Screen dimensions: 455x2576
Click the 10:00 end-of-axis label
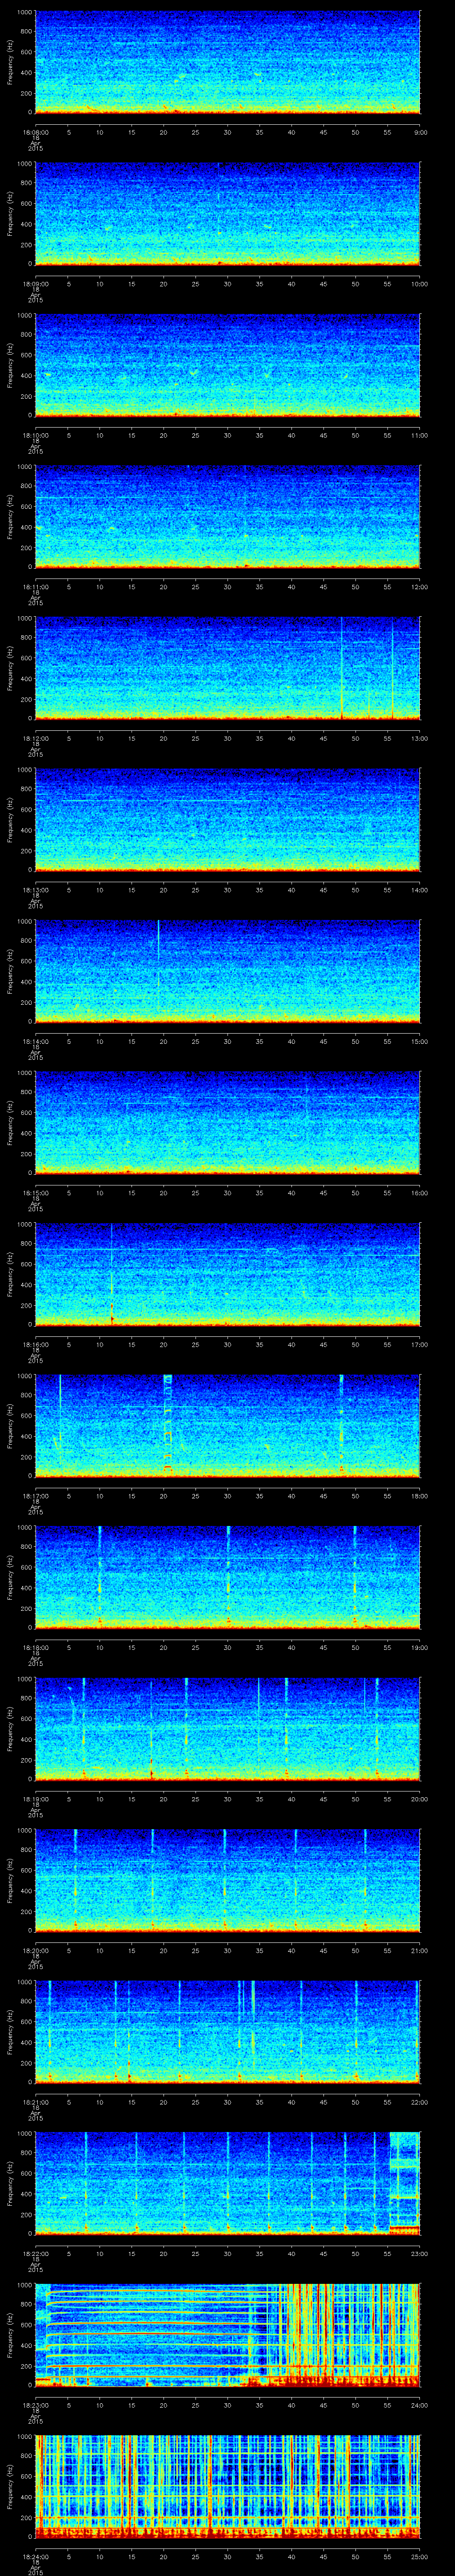pos(420,284)
